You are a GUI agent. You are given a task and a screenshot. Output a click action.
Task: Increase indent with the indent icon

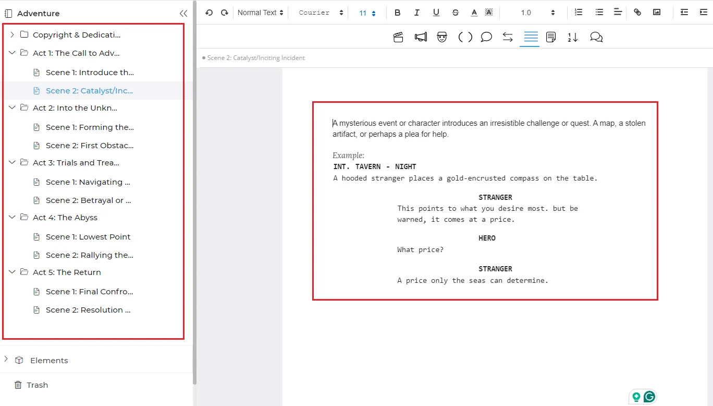(704, 12)
